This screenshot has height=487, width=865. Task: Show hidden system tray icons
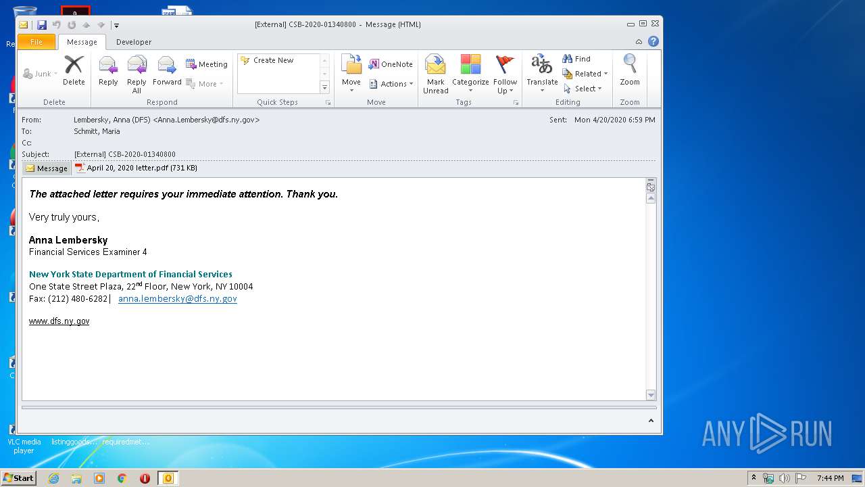point(753,478)
